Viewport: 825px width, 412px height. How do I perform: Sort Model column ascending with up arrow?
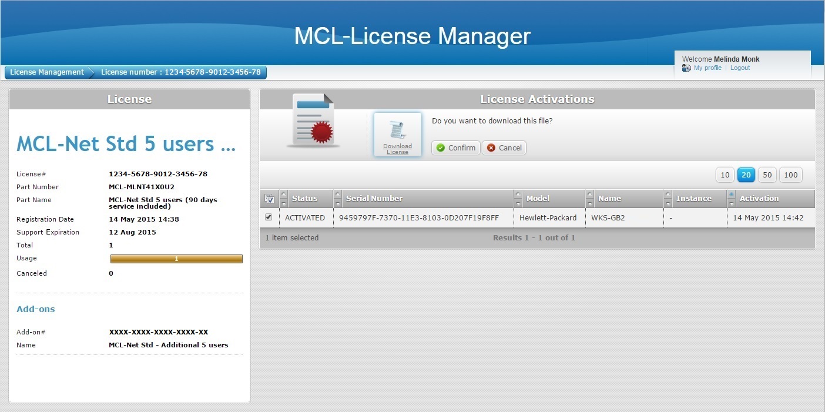[518, 194]
